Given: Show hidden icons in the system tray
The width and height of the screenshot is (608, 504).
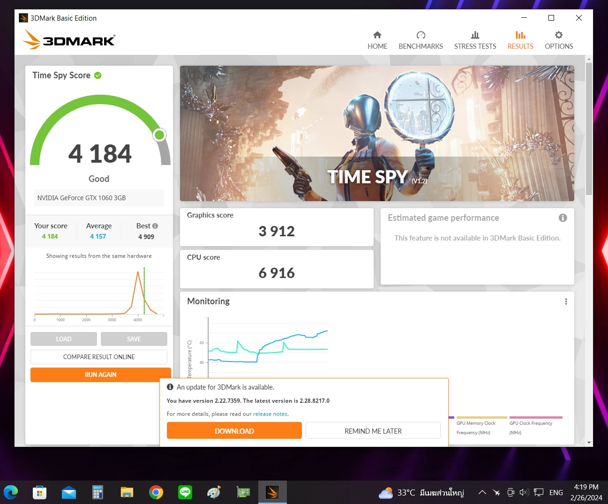Looking at the screenshot, I should (482, 492).
